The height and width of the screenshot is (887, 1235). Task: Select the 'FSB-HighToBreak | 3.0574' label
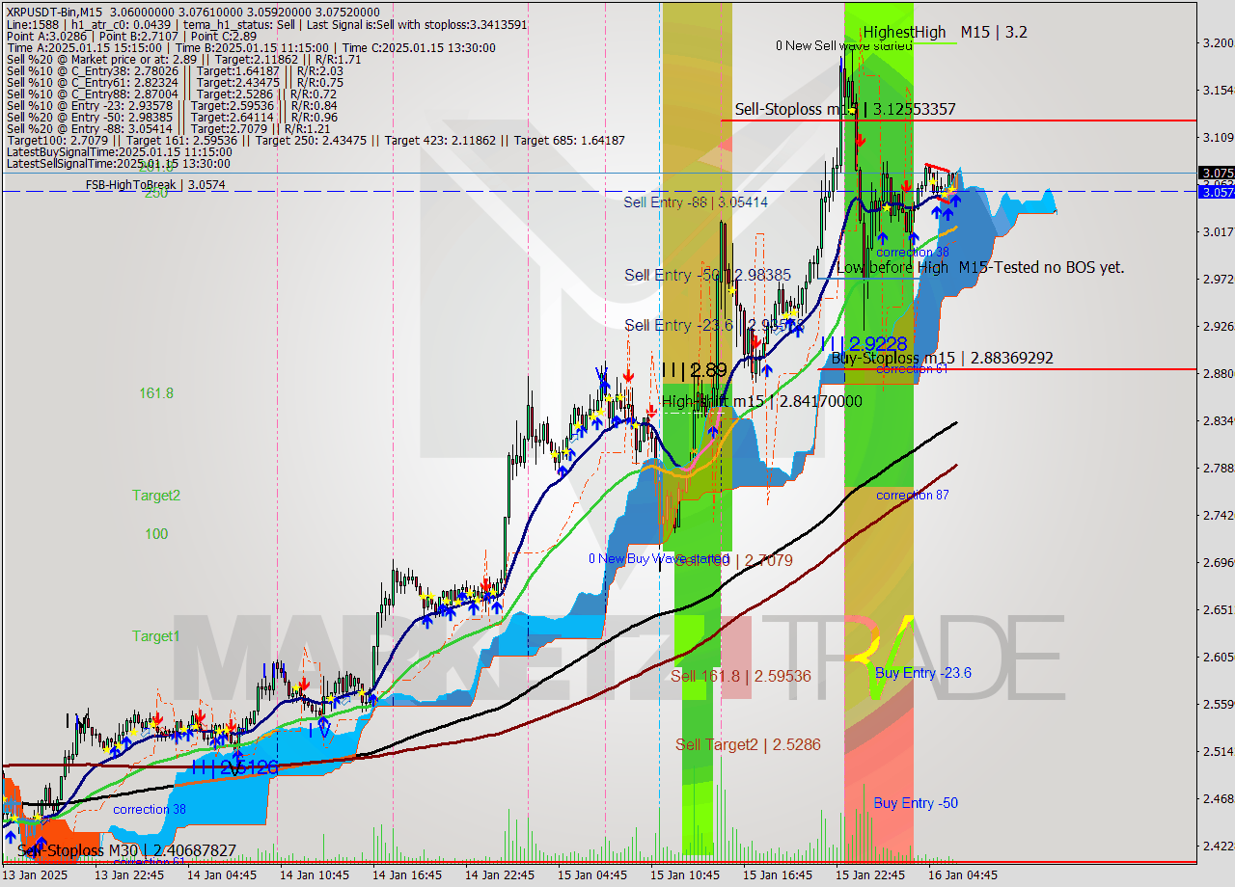pyautogui.click(x=155, y=184)
